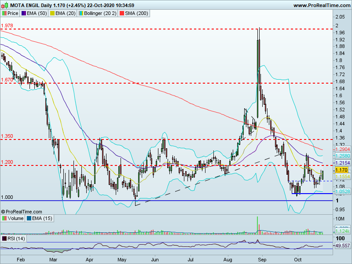
Task: Select Oct on the time axis
Action: [298, 260]
